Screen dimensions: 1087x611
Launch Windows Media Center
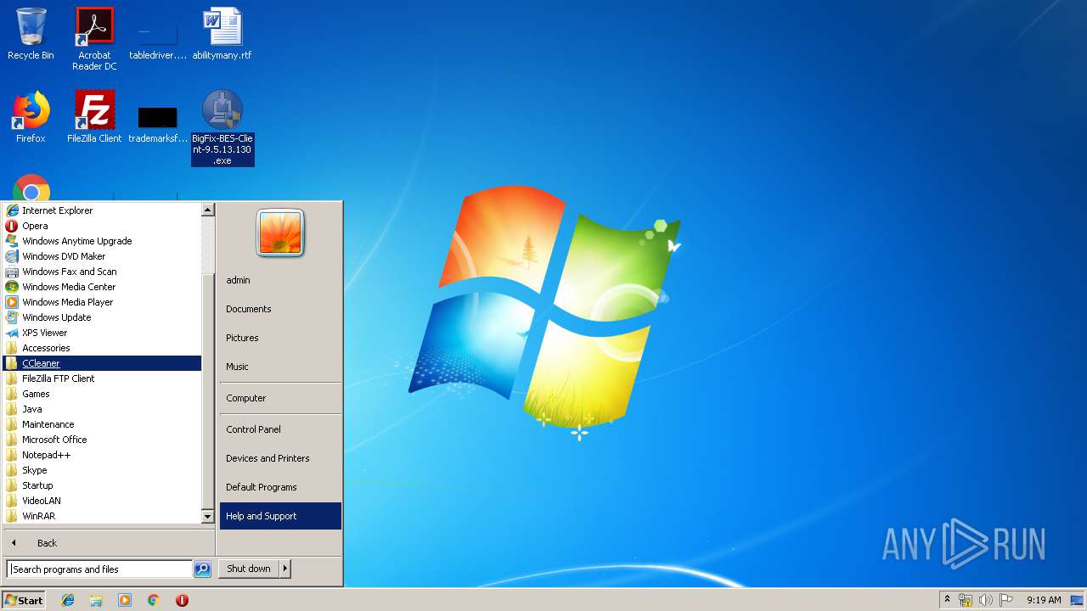click(102, 287)
